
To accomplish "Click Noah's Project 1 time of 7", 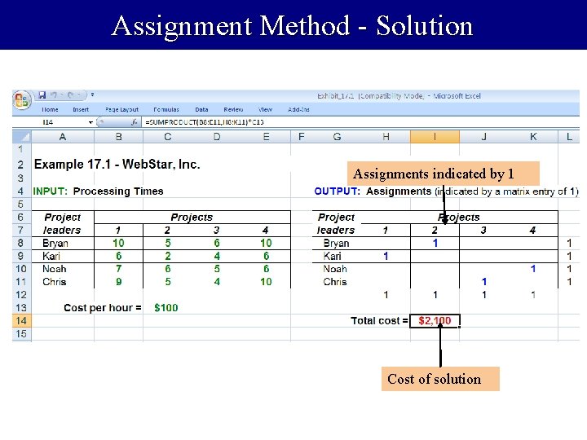I will pyautogui.click(x=119, y=269).
